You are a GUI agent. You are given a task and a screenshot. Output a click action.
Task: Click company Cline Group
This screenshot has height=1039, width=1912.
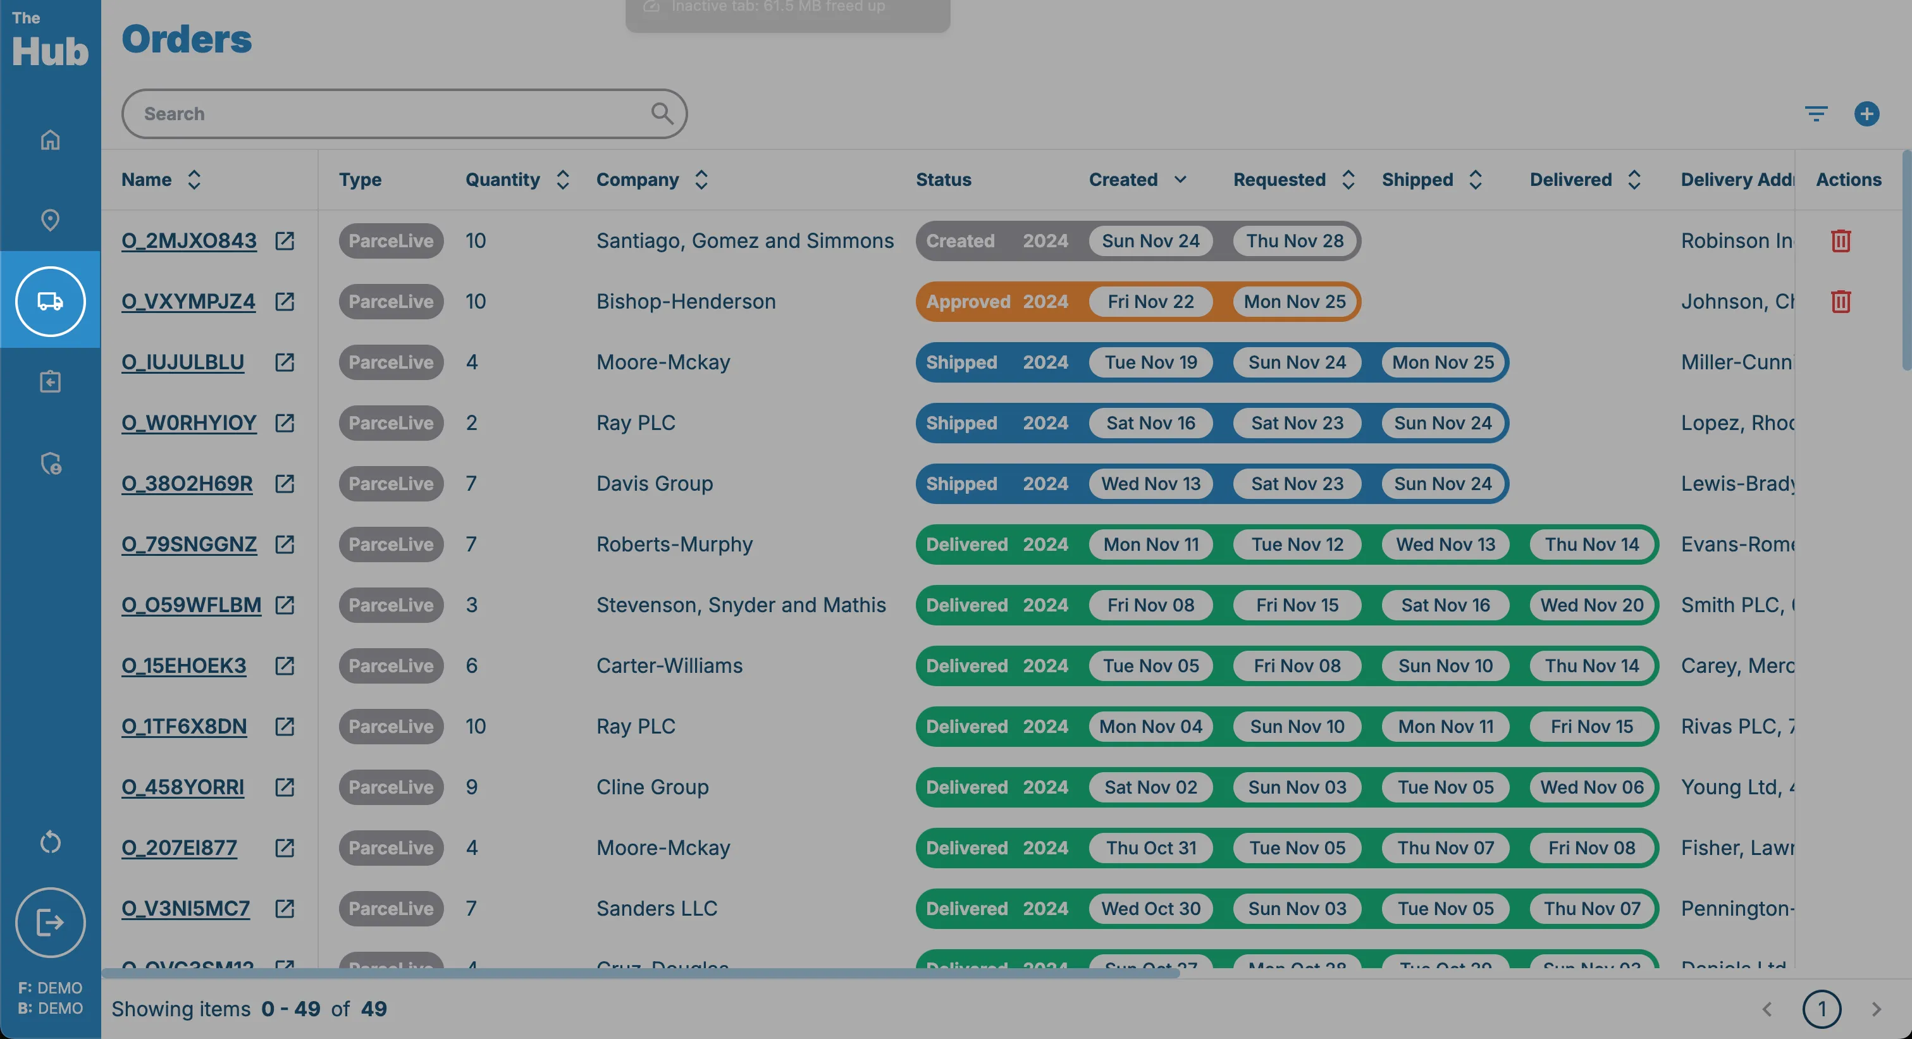click(x=653, y=787)
